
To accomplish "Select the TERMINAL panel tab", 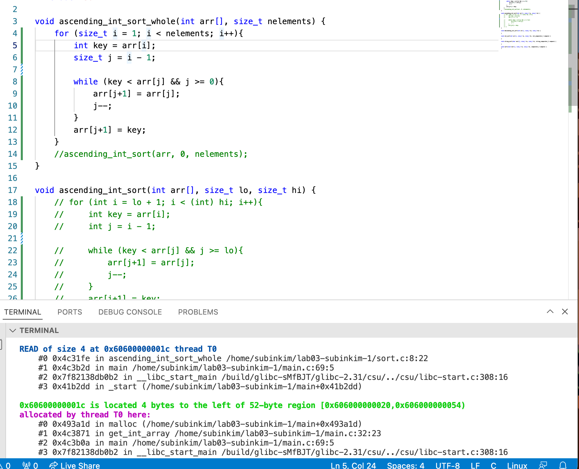I will (22, 312).
